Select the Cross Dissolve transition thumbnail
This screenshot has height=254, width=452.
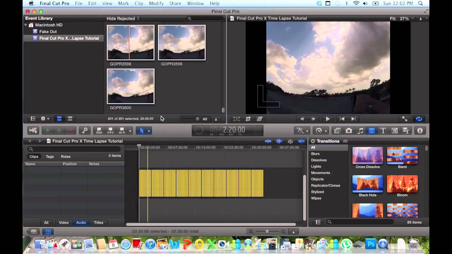[368, 156]
